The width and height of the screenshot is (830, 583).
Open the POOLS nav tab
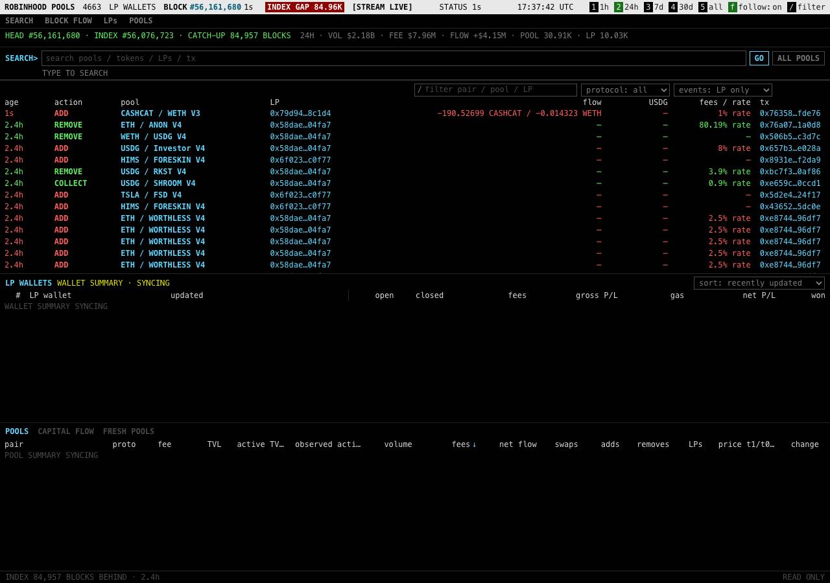click(141, 21)
